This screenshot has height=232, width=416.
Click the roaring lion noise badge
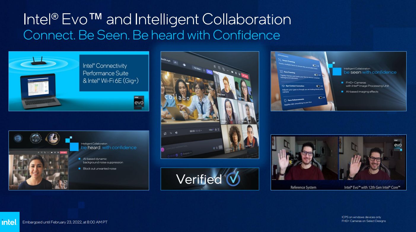pyautogui.click(x=53, y=138)
